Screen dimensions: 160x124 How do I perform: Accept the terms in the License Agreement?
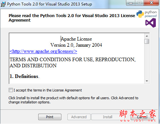[11, 90]
